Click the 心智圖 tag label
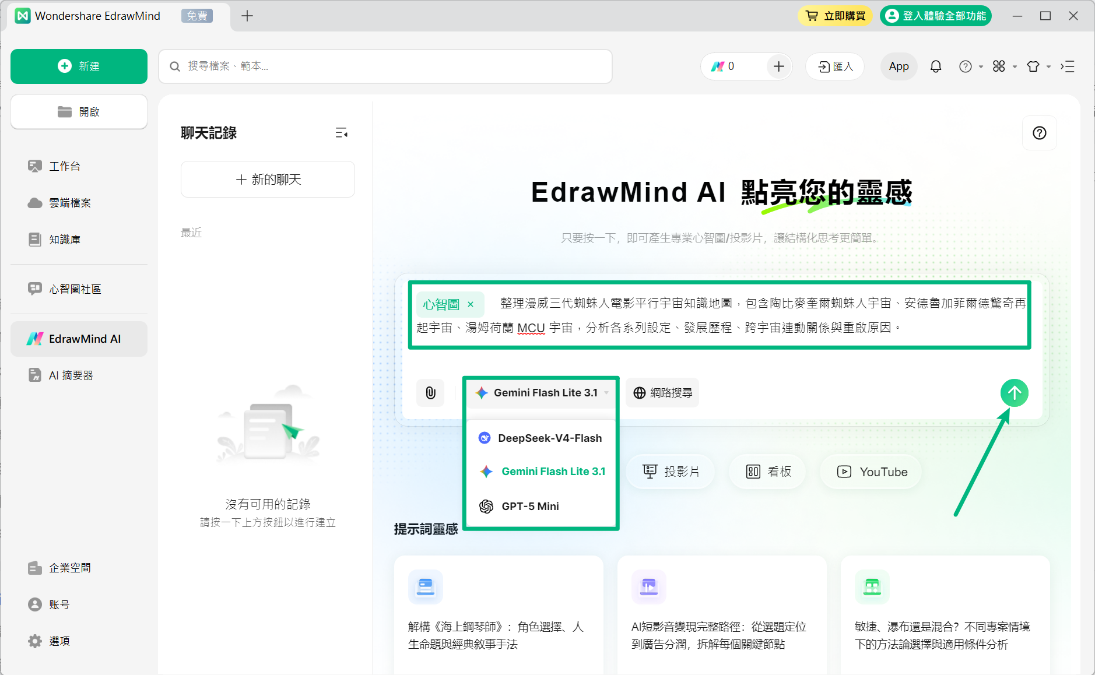The image size is (1095, 675). tap(441, 304)
